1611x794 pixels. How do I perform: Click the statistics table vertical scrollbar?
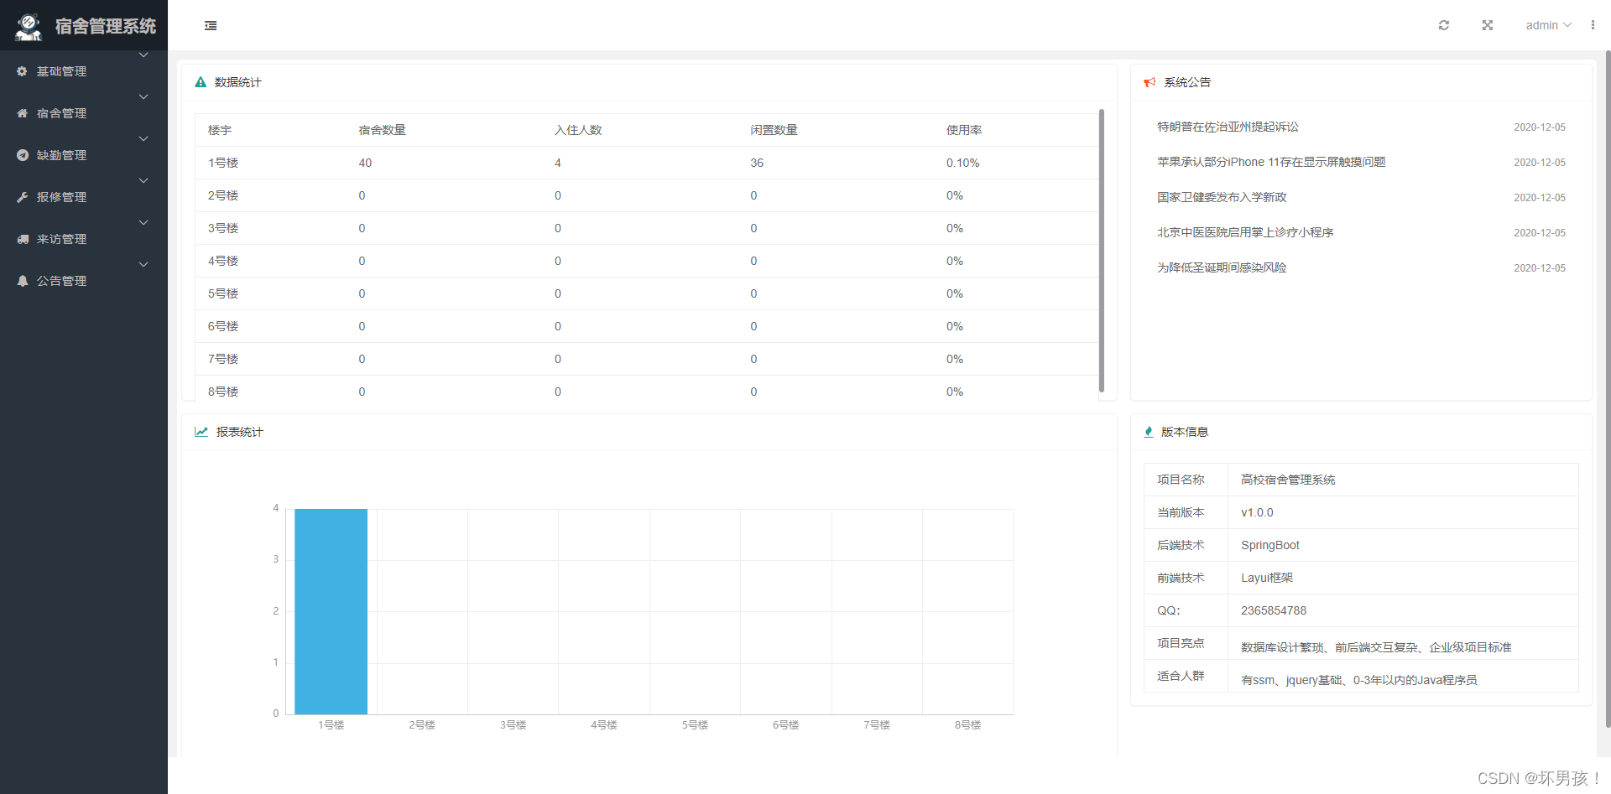[1102, 250]
